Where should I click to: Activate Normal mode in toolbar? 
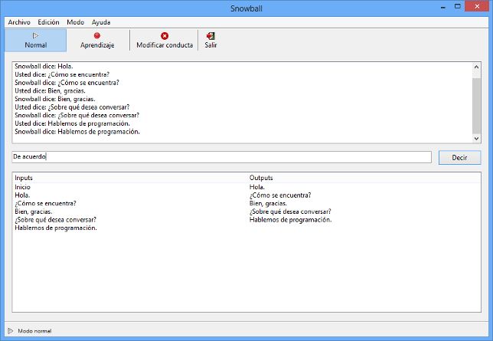pos(35,40)
